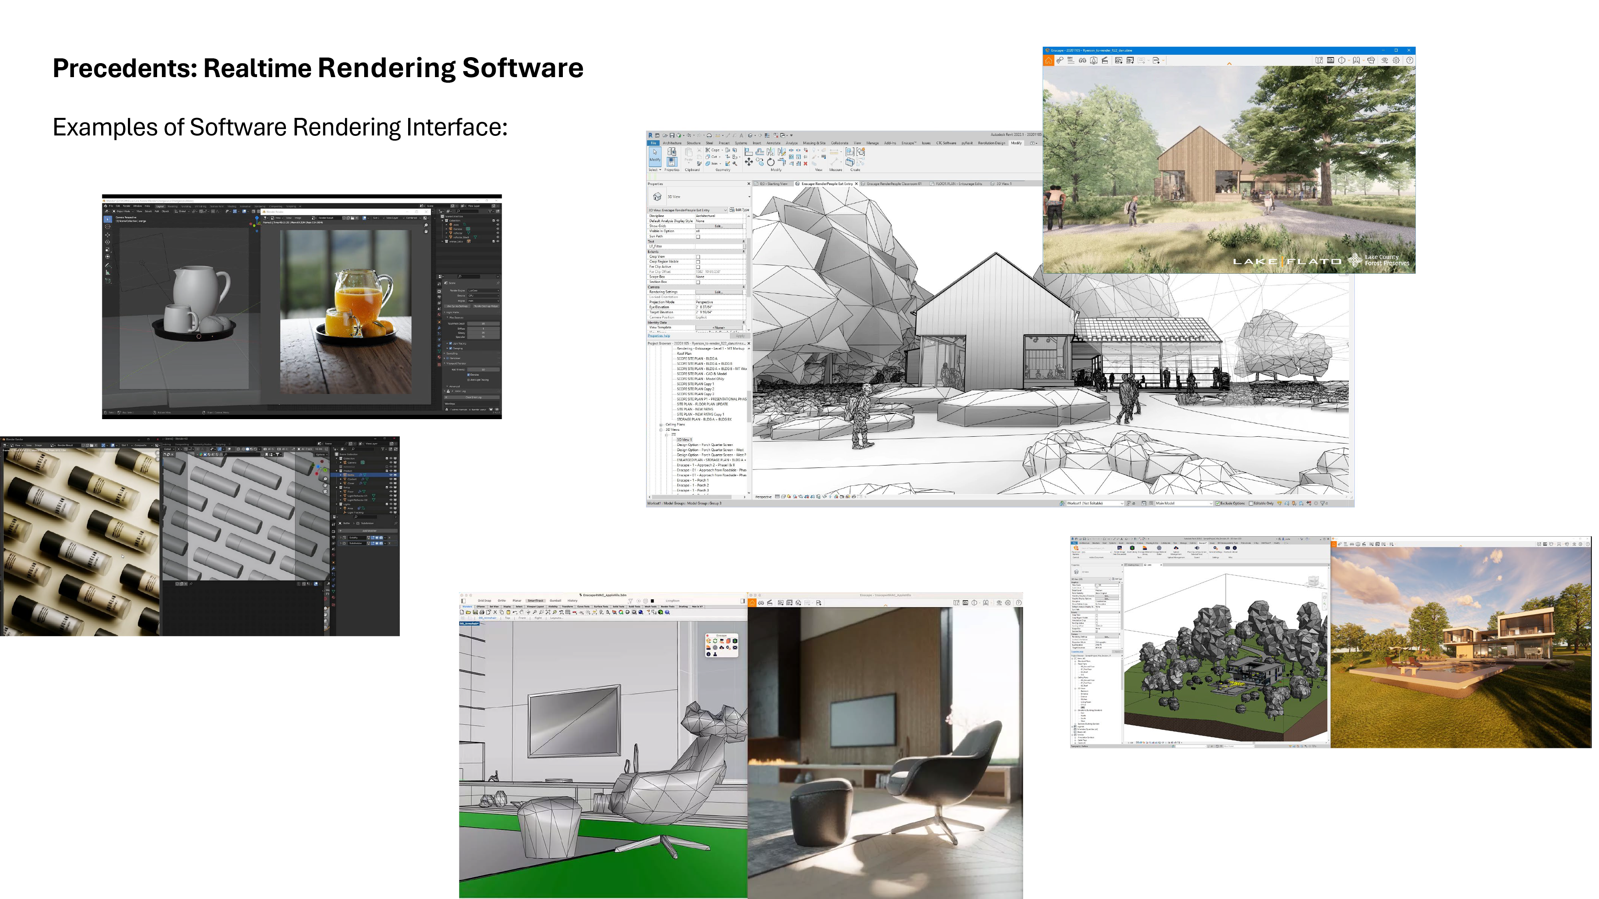Check the Crop View checkbox
Viewport: 1599px width, 899px height.
(698, 257)
